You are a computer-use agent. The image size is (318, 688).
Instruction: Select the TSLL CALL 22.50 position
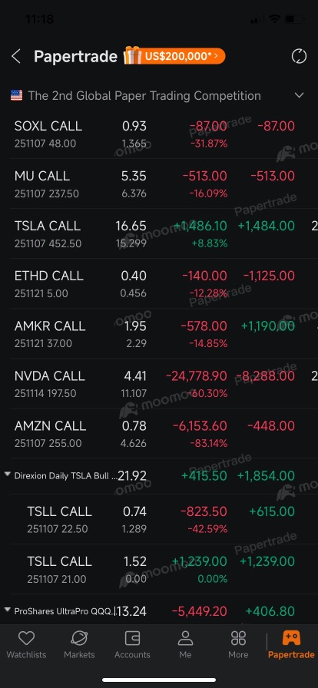point(159,520)
